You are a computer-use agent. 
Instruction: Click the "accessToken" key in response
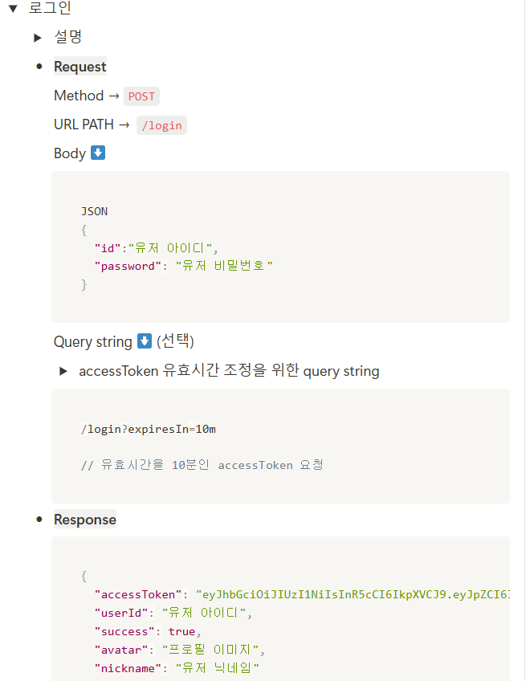click(x=138, y=594)
